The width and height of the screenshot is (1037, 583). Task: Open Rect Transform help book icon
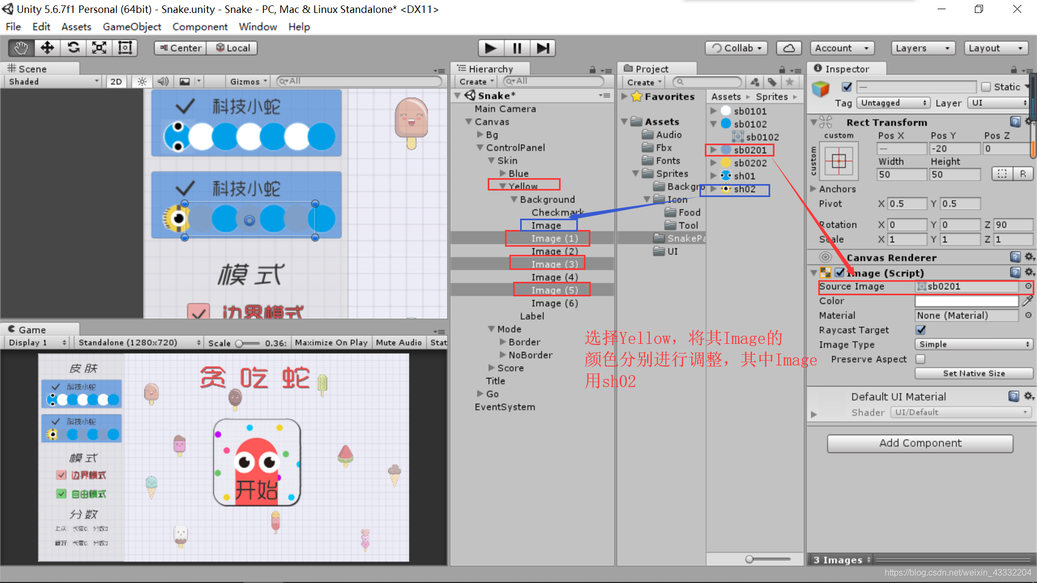click(1015, 122)
